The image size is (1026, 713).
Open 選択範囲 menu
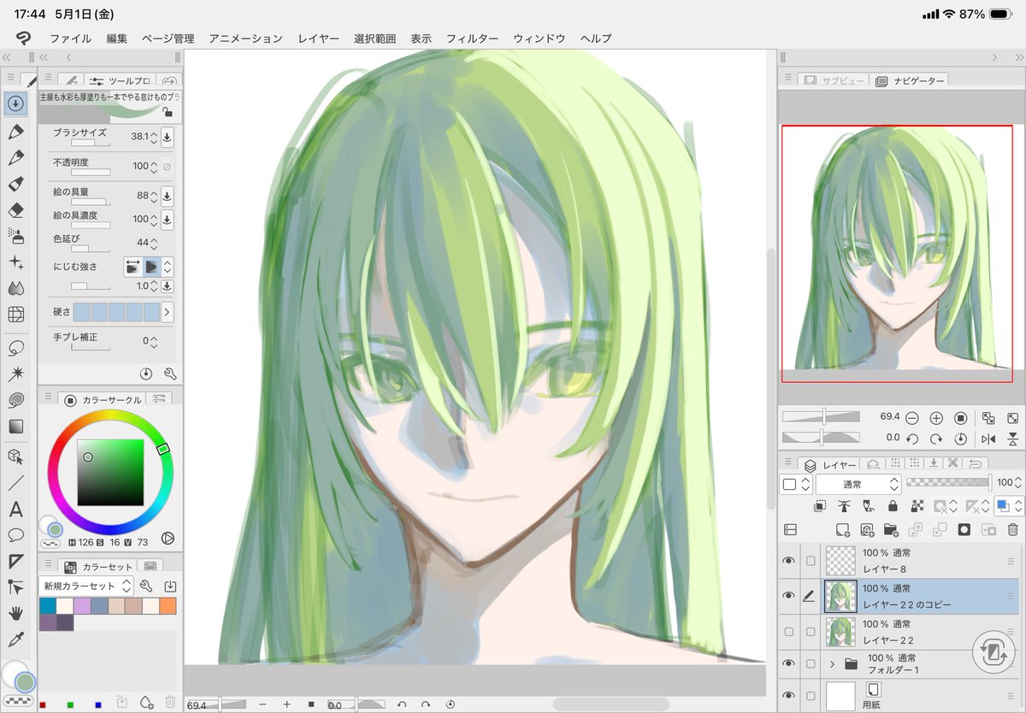coord(374,38)
